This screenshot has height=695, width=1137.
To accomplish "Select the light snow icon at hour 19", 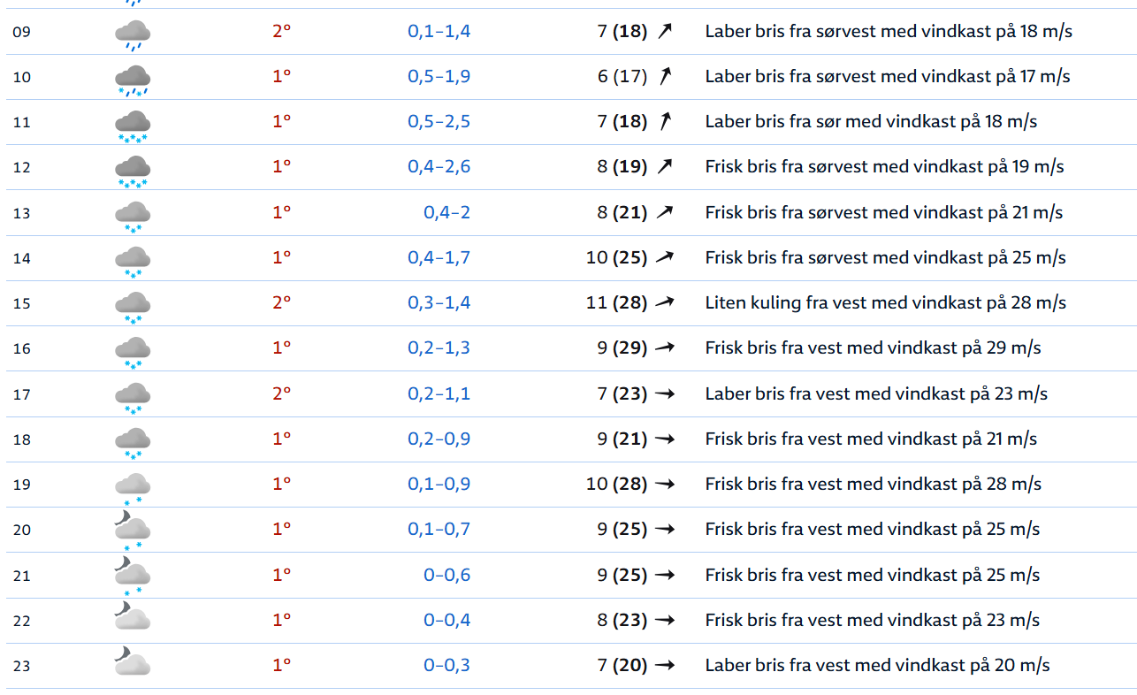I will [x=133, y=487].
